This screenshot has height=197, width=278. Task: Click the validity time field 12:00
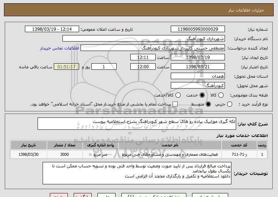(x=143, y=67)
